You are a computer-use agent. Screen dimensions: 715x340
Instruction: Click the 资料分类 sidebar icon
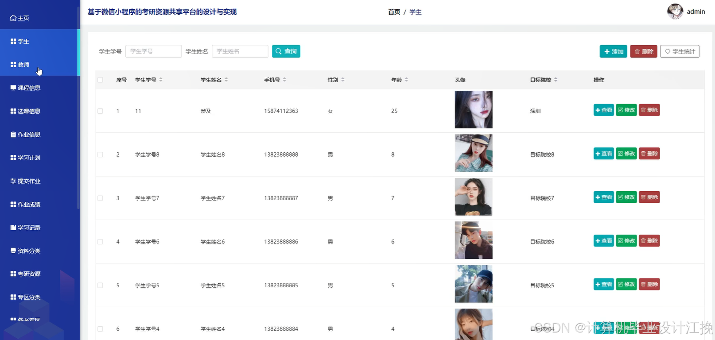13,251
